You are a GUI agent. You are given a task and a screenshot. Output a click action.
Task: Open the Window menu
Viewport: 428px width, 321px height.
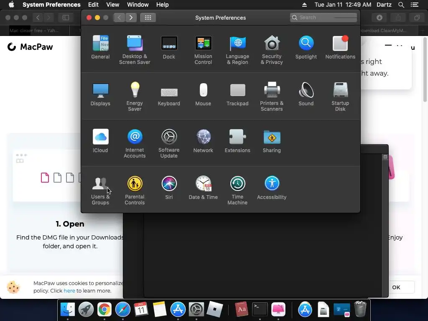pyautogui.click(x=138, y=5)
